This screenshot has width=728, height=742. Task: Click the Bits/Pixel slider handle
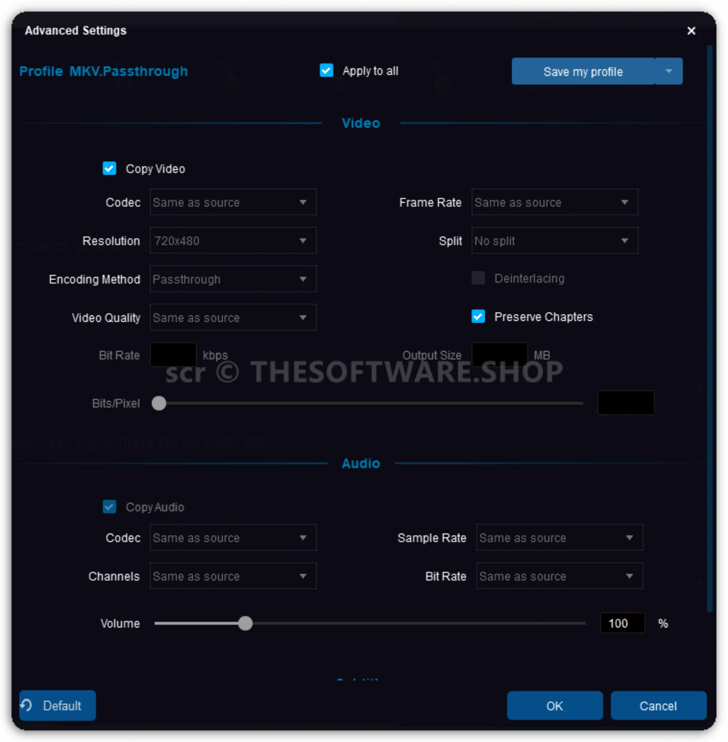(x=159, y=403)
